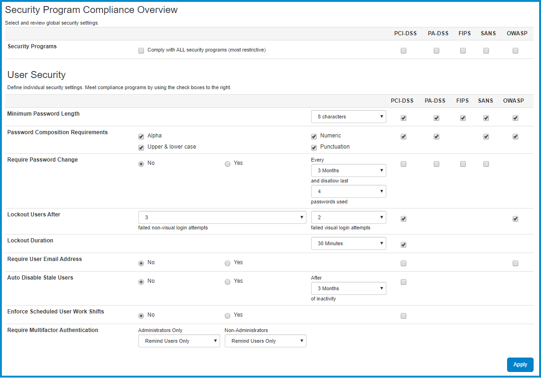Enable Comply with ALL security programs checkbox
This screenshot has width=541, height=378.
[141, 51]
